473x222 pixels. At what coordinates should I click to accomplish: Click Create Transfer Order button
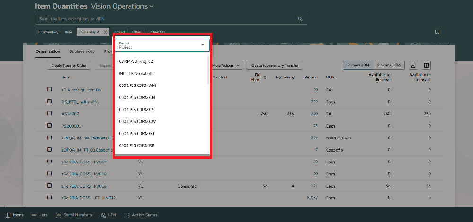tap(69, 65)
